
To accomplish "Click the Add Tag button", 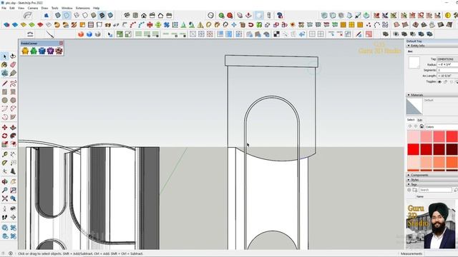I will point(409,190).
